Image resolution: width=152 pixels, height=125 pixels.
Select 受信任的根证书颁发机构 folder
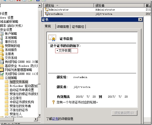click(24, 94)
